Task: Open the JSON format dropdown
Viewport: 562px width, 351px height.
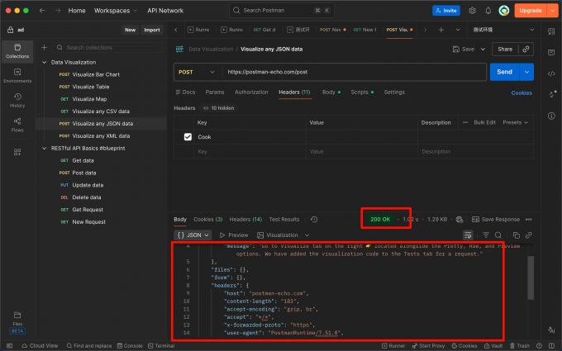Action: click(193, 235)
